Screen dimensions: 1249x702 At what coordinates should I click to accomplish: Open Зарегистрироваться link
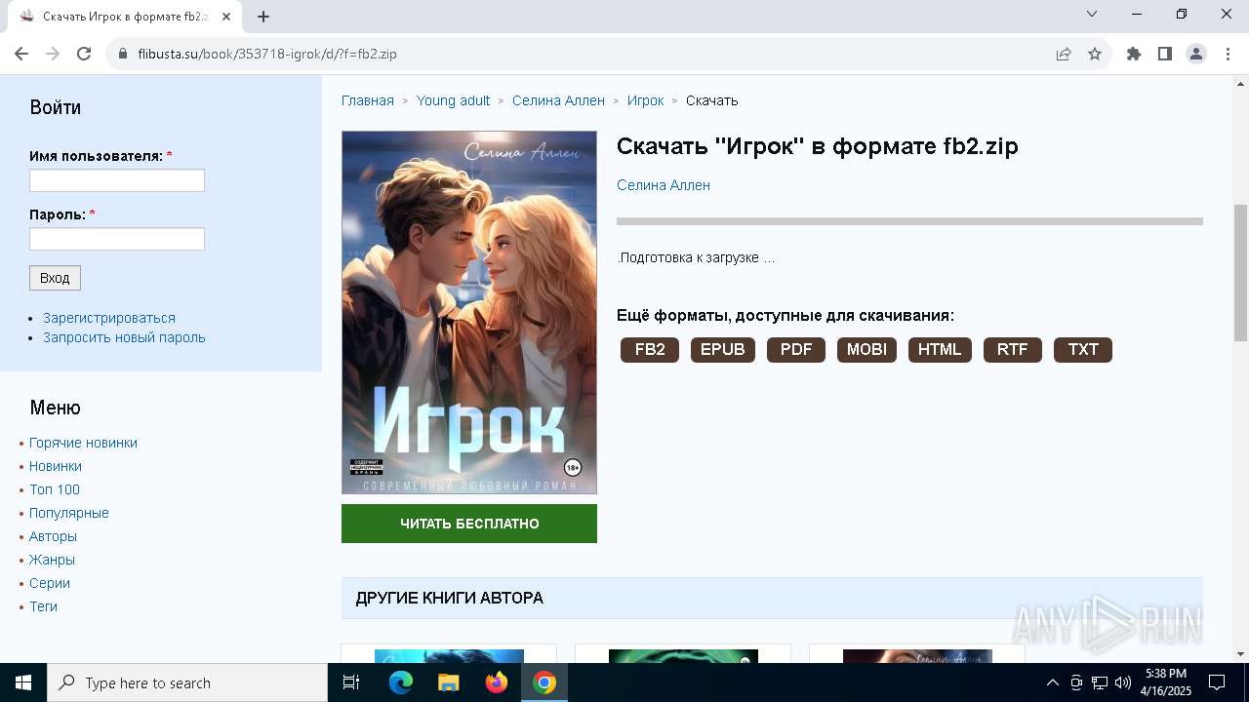point(109,318)
